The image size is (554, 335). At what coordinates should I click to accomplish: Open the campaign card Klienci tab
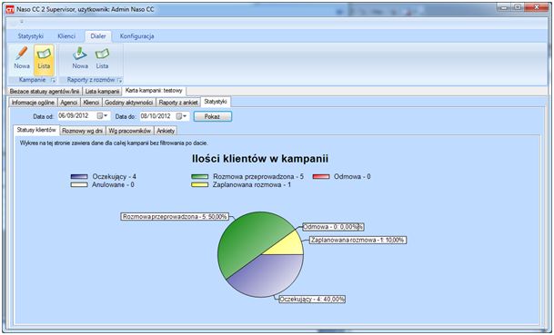[x=91, y=103]
